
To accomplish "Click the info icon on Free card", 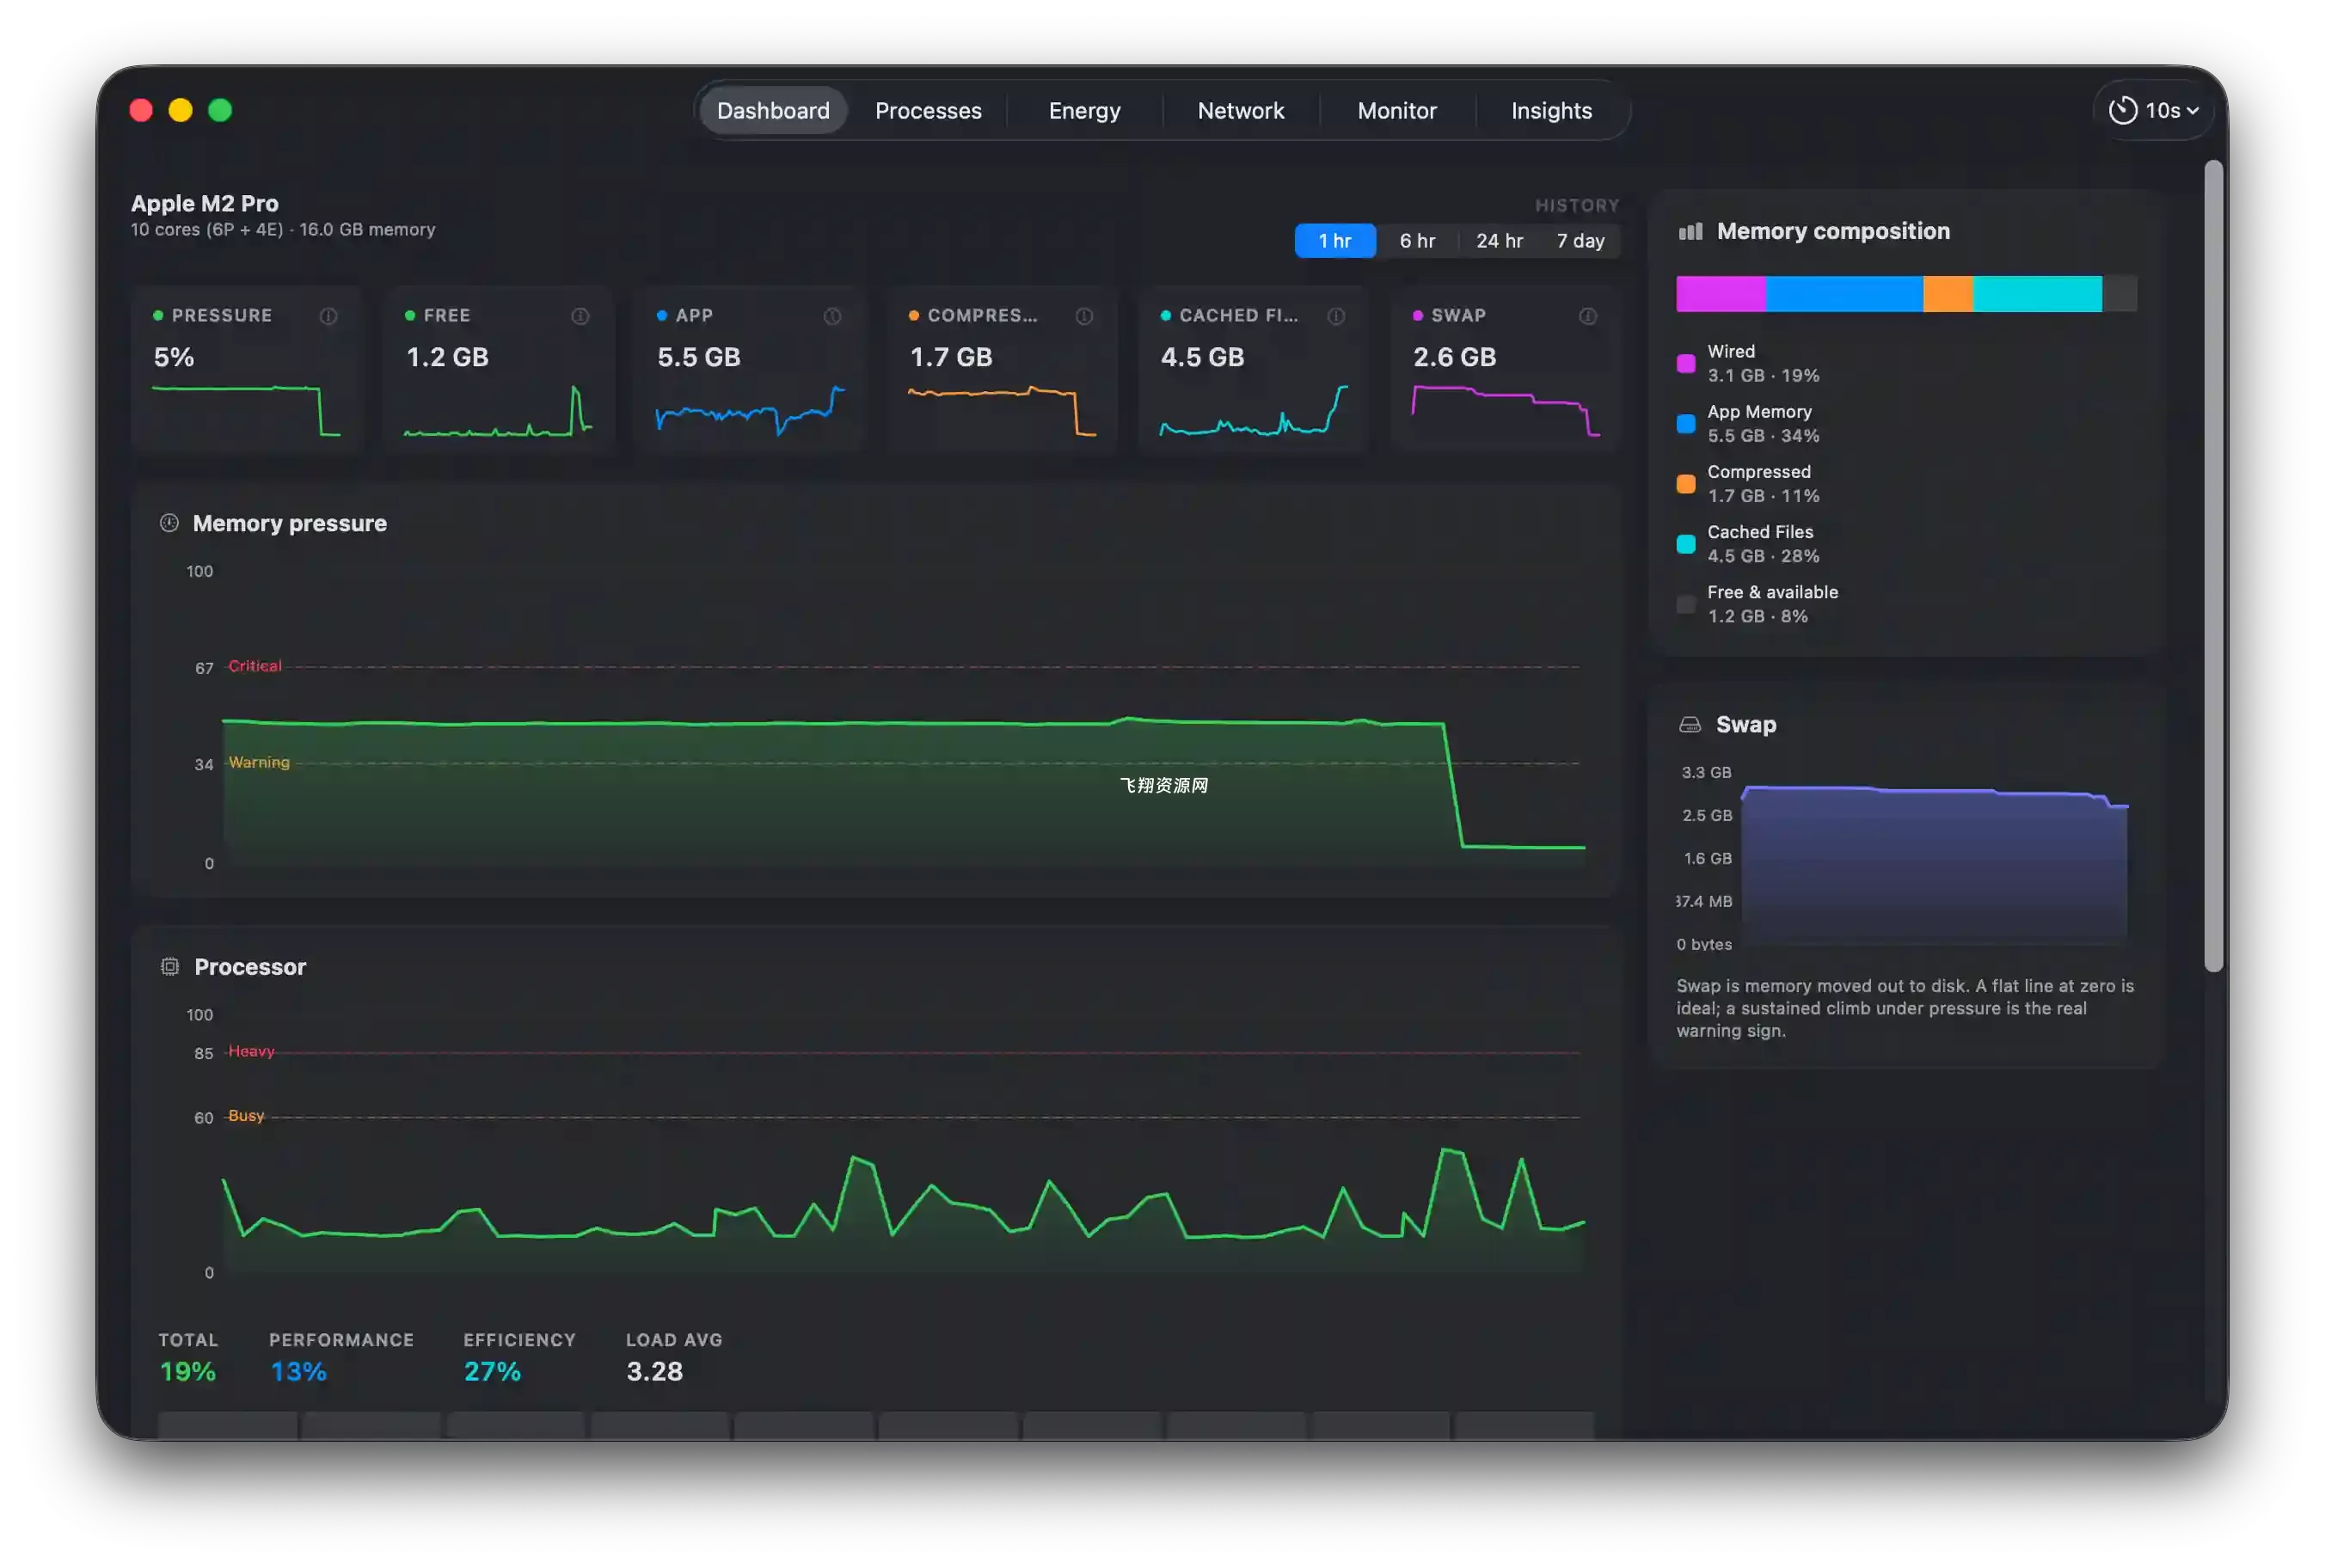I will pyautogui.click(x=580, y=316).
